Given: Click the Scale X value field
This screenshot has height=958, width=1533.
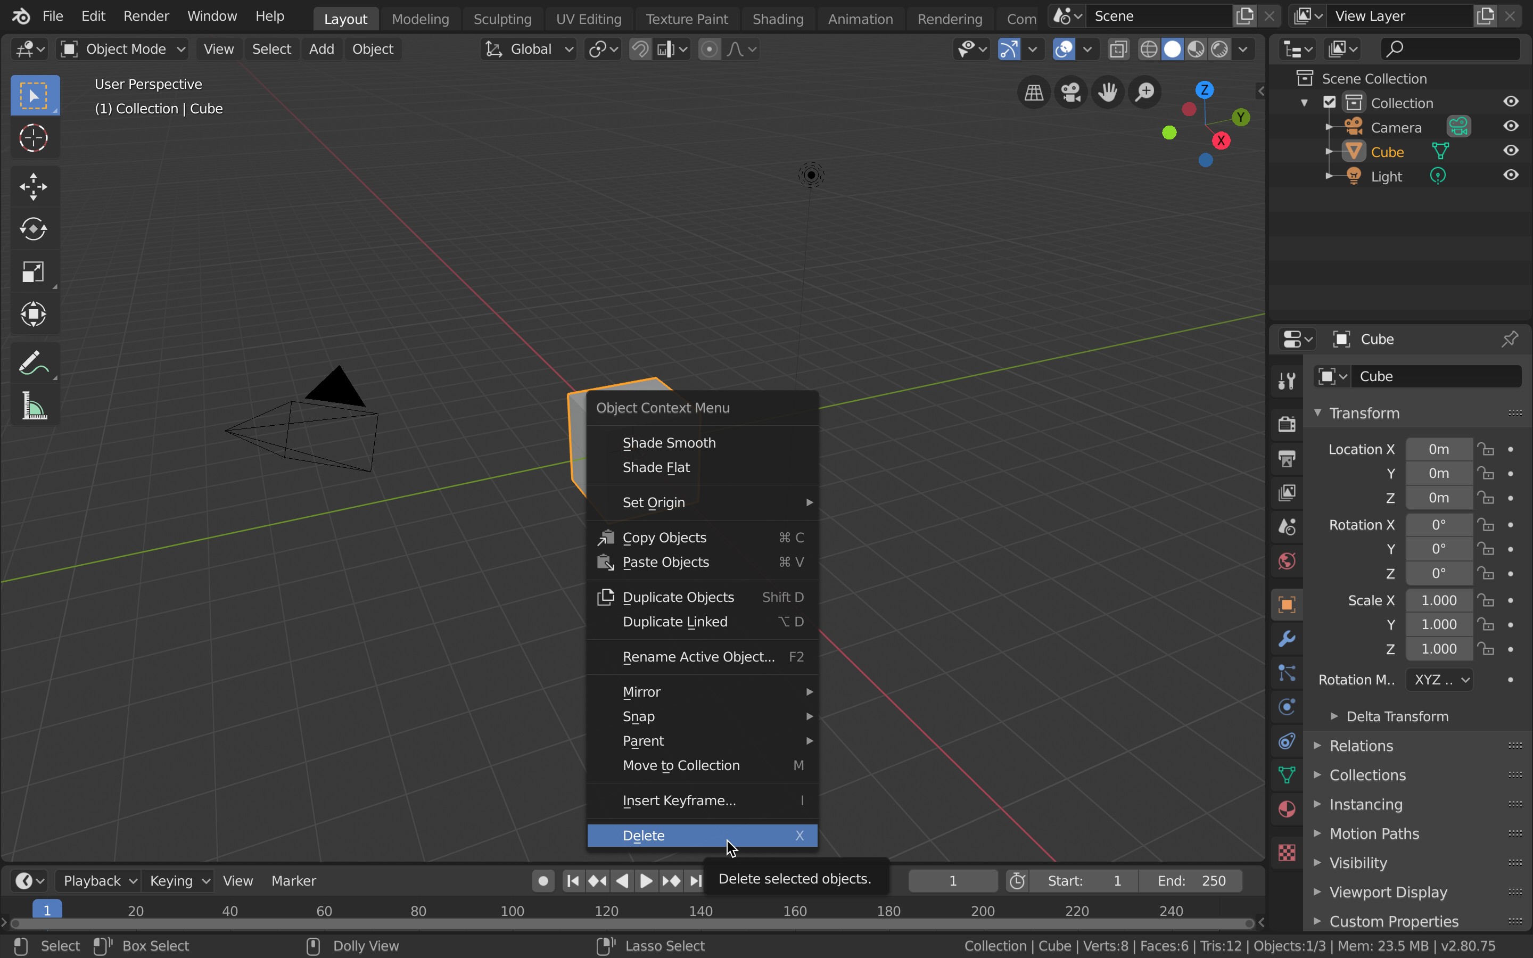Looking at the screenshot, I should 1439,600.
